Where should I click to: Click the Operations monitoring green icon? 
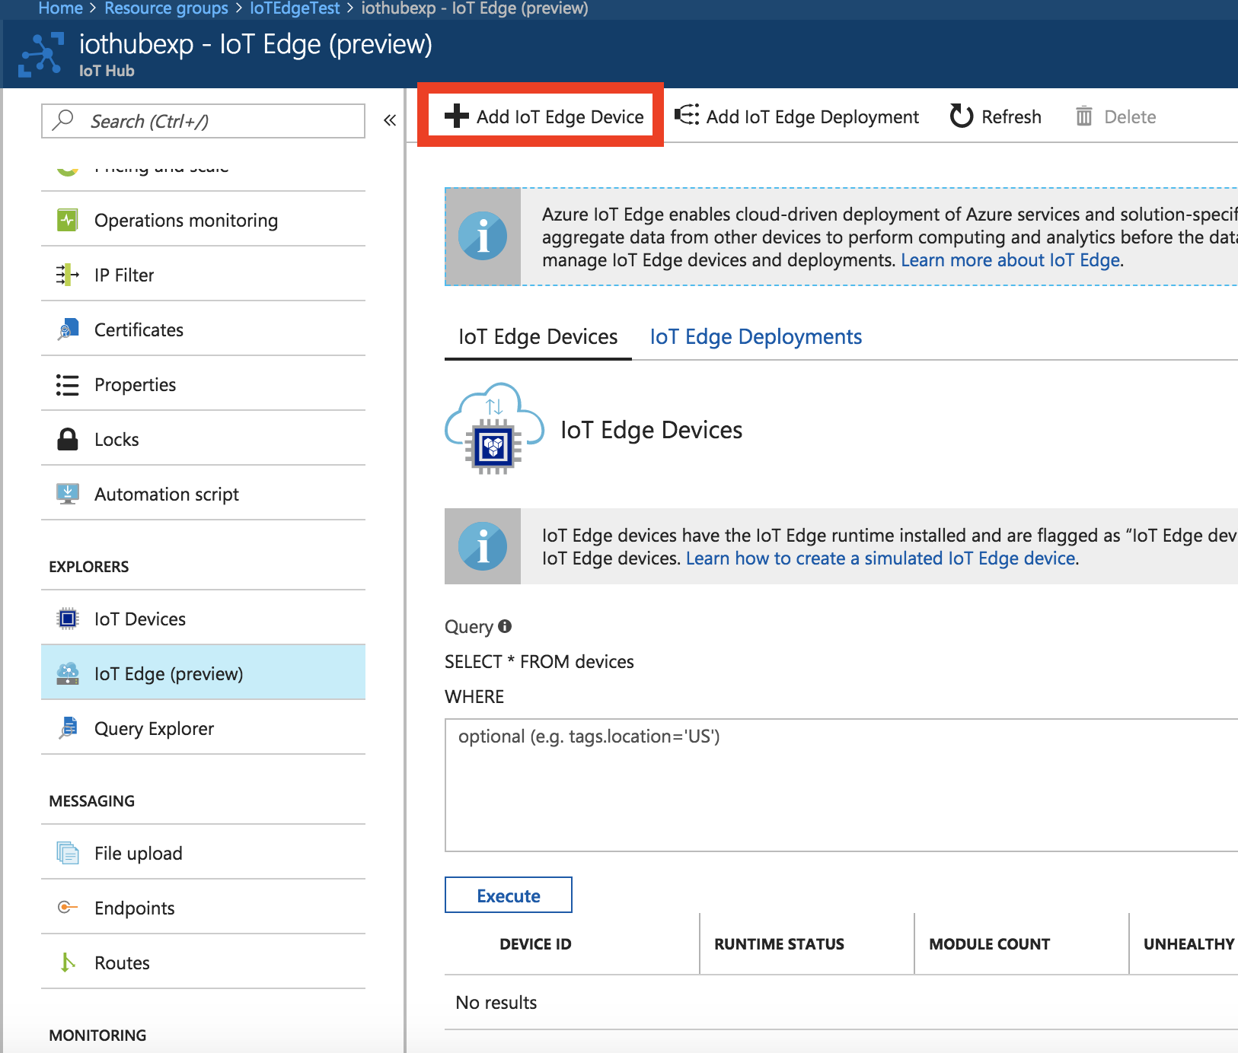(x=68, y=220)
